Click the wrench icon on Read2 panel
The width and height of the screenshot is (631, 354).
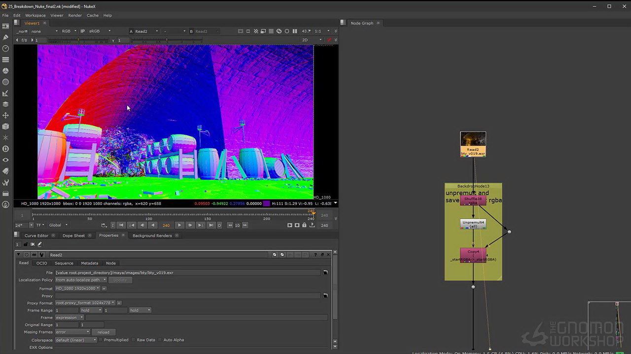click(x=41, y=255)
